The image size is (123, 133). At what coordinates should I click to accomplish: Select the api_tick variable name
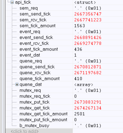click(23, 2)
